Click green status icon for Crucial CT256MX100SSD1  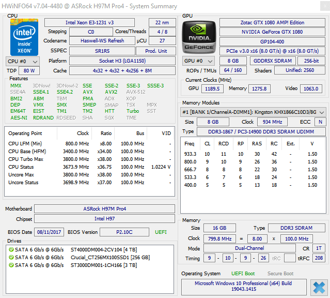pos(11,258)
